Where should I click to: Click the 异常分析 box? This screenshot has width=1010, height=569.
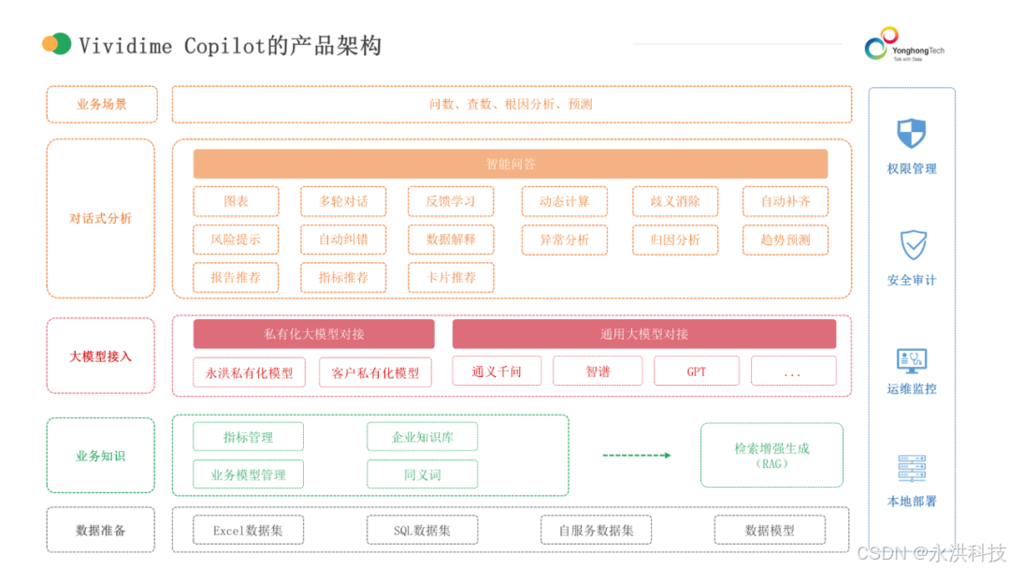[564, 240]
